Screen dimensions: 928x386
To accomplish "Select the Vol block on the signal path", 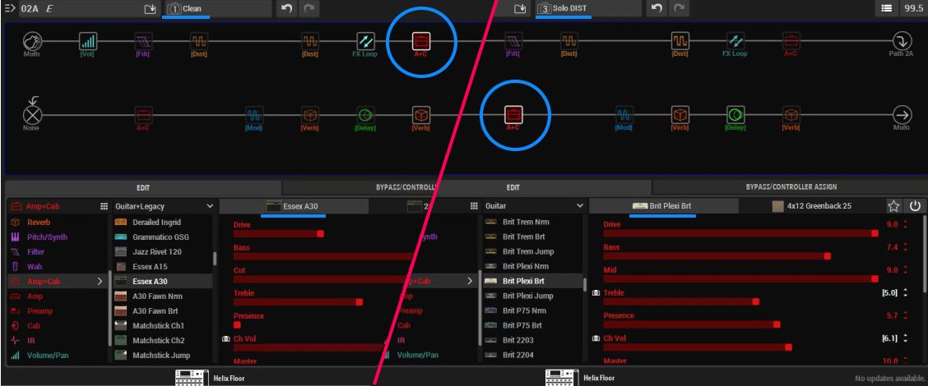I will click(x=87, y=41).
